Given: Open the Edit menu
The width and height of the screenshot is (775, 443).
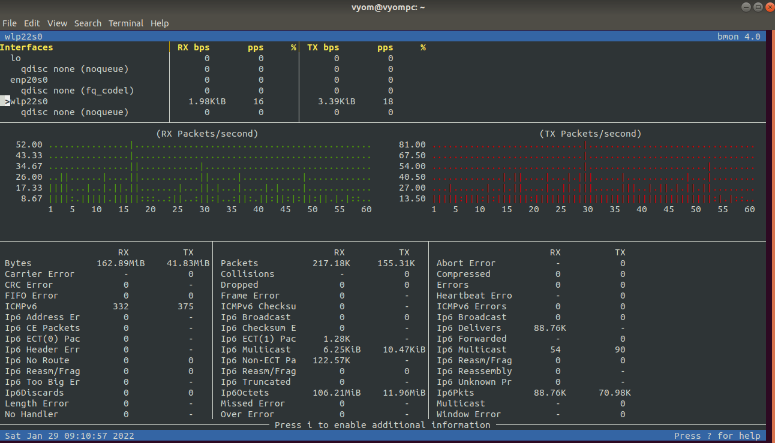Looking at the screenshot, I should tap(32, 23).
